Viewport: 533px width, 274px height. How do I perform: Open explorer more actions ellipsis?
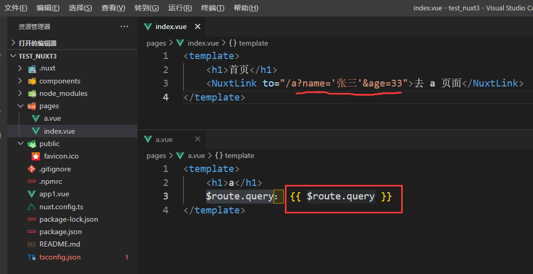click(x=125, y=26)
